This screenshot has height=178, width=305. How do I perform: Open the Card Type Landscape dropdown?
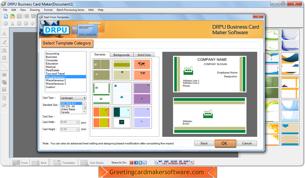(x=73, y=98)
